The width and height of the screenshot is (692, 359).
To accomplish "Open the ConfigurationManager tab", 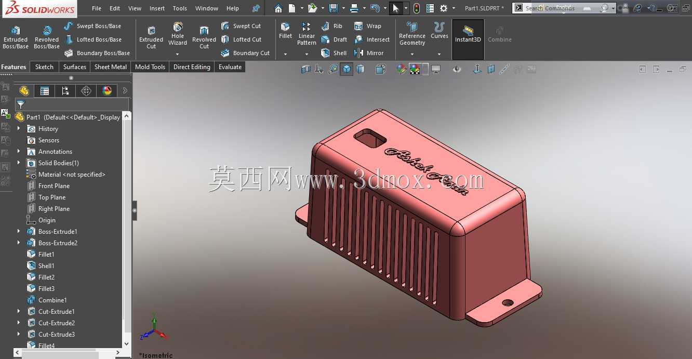I will (65, 91).
